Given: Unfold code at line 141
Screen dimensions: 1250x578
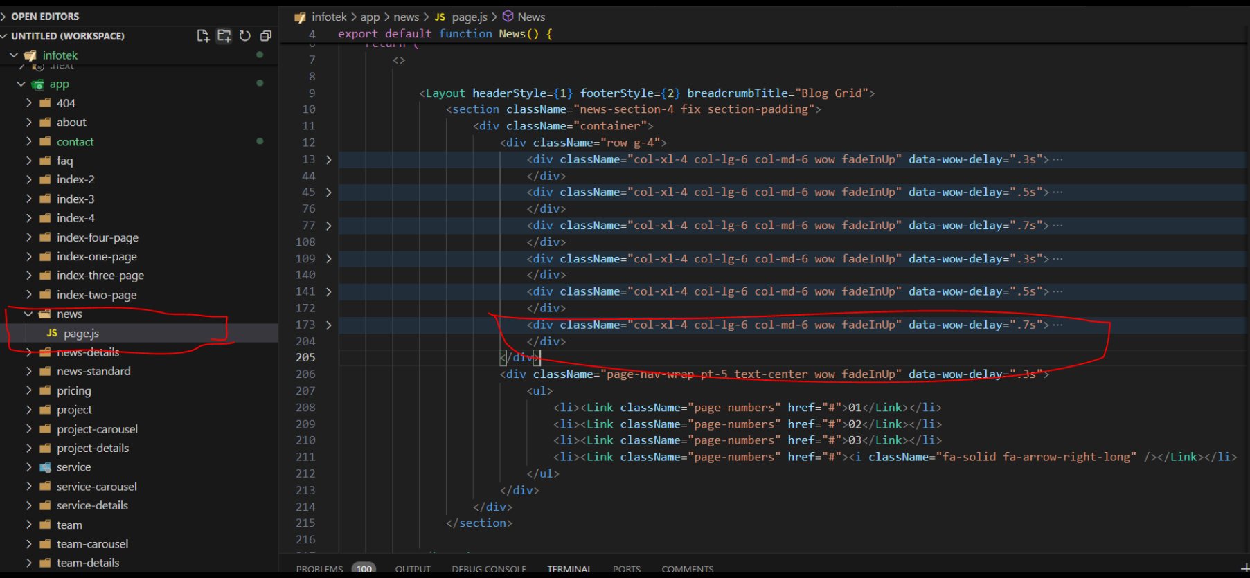Looking at the screenshot, I should (x=328, y=291).
